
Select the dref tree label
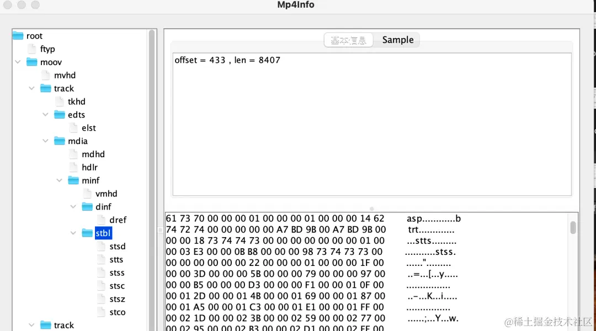pyautogui.click(x=118, y=220)
